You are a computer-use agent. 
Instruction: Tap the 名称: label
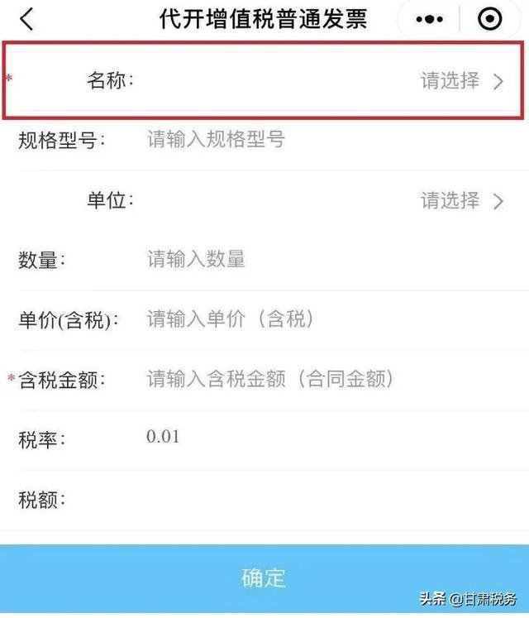pyautogui.click(x=111, y=81)
